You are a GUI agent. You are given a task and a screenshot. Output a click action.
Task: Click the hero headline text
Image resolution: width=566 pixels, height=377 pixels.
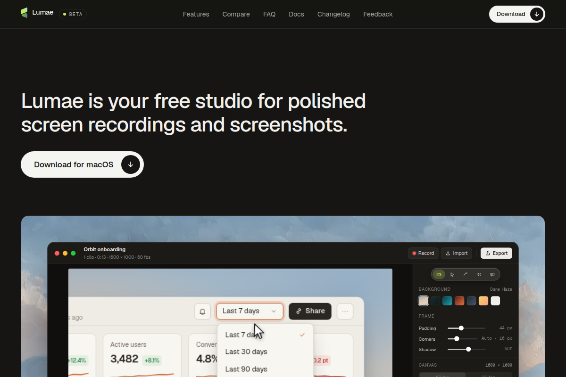point(193,113)
